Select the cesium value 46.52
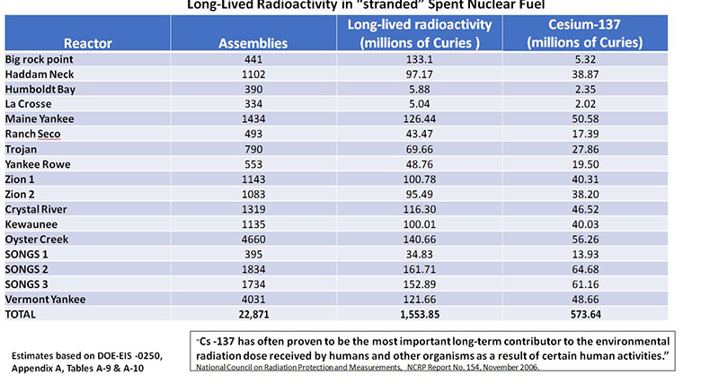This screenshot has height=392, width=719. click(586, 210)
